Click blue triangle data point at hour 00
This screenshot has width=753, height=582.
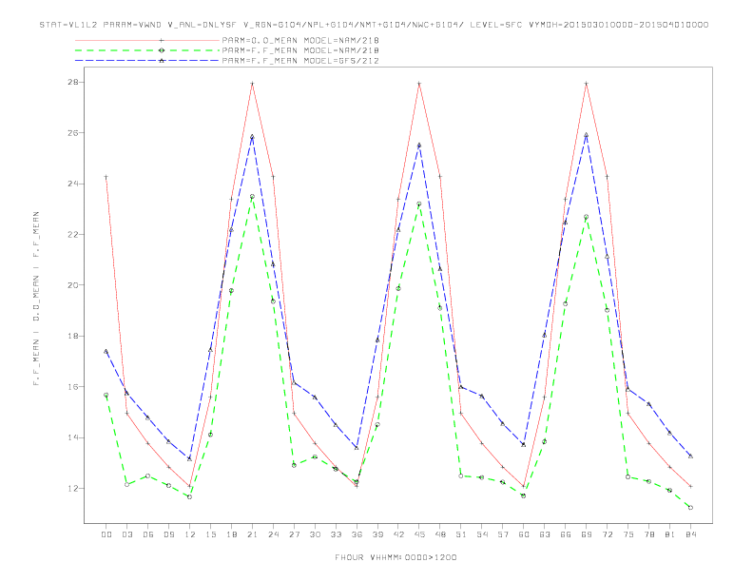pyautogui.click(x=106, y=351)
